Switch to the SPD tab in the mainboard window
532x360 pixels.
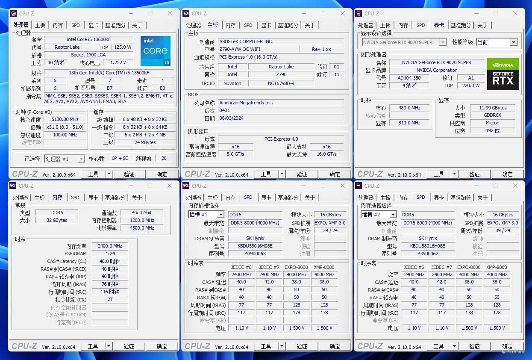click(x=248, y=25)
